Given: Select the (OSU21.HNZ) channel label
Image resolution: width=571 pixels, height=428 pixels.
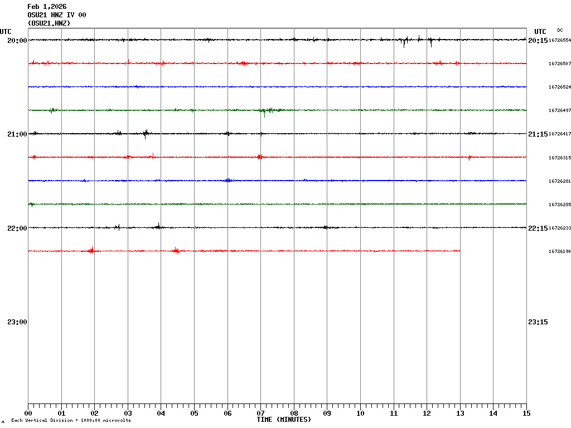Looking at the screenshot, I should (x=49, y=23).
